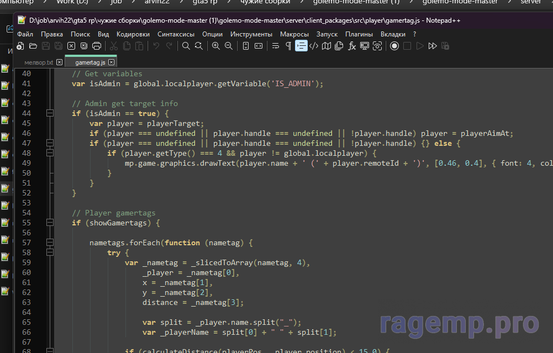This screenshot has height=353, width=553.
Task: Toggle show all characters (pilcrow) button
Action: tap(288, 46)
